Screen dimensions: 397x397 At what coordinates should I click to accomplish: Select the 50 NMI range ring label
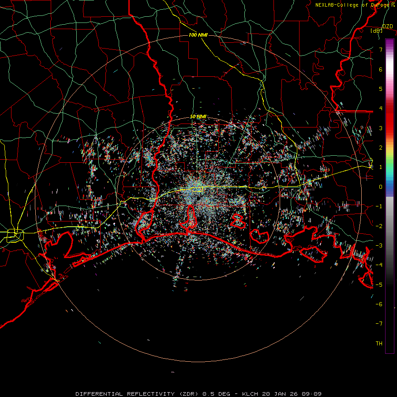pos(198,117)
